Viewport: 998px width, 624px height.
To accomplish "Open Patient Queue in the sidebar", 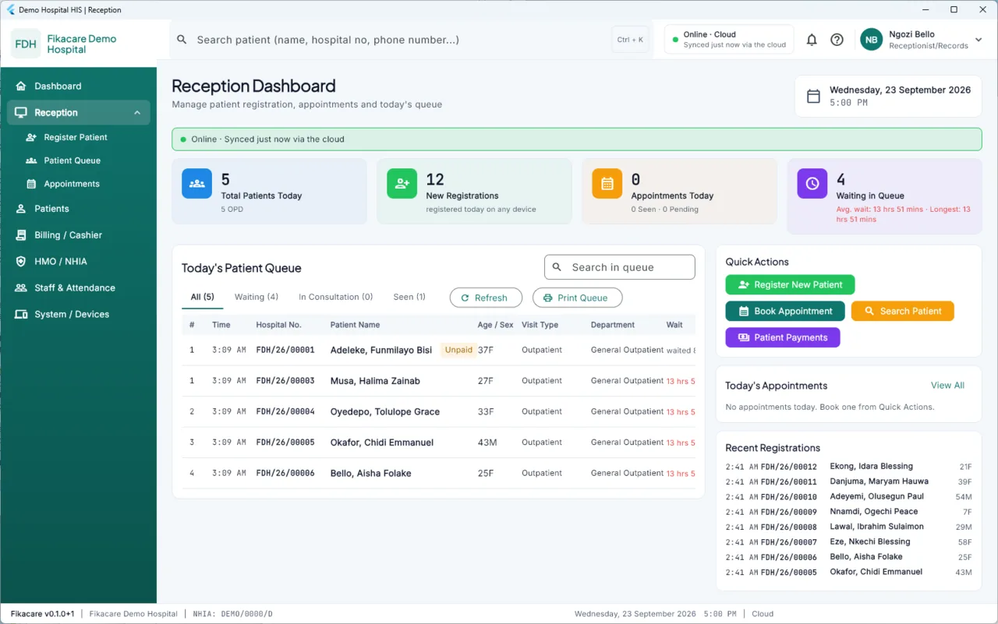I will (72, 160).
